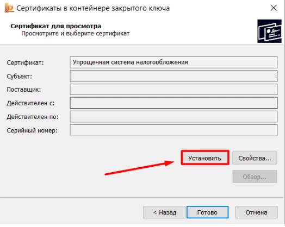Click into the Поставщик field
The height and width of the screenshot is (227, 285).
(174, 89)
